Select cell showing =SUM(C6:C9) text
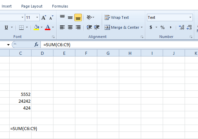 (x=20, y=128)
